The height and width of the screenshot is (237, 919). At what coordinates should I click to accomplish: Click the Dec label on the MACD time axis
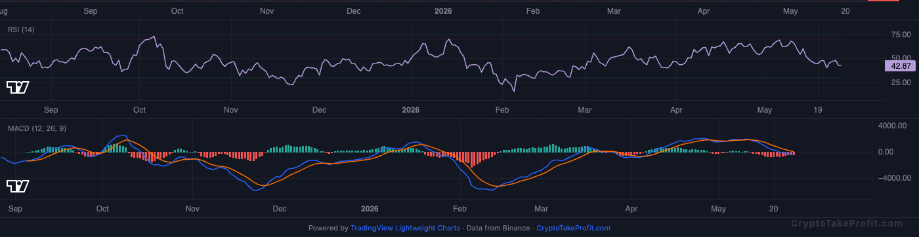[x=280, y=209]
